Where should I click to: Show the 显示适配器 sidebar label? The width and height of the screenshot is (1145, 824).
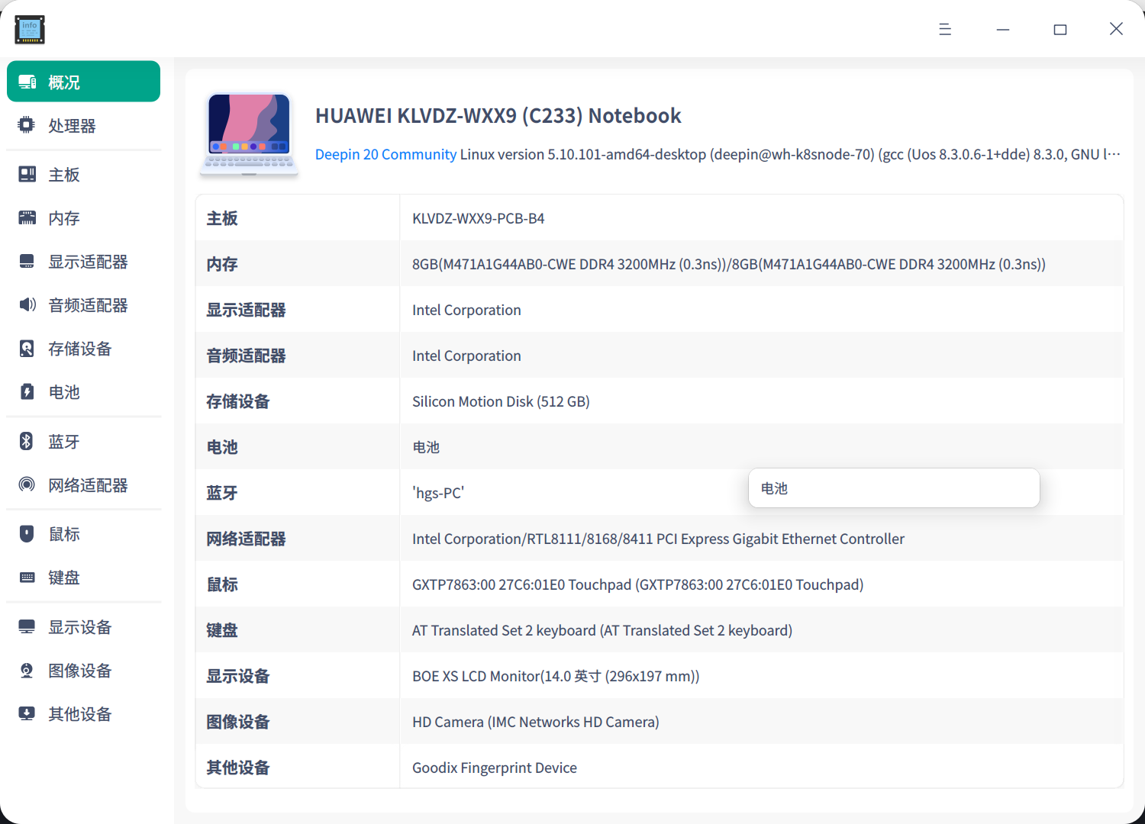point(88,262)
